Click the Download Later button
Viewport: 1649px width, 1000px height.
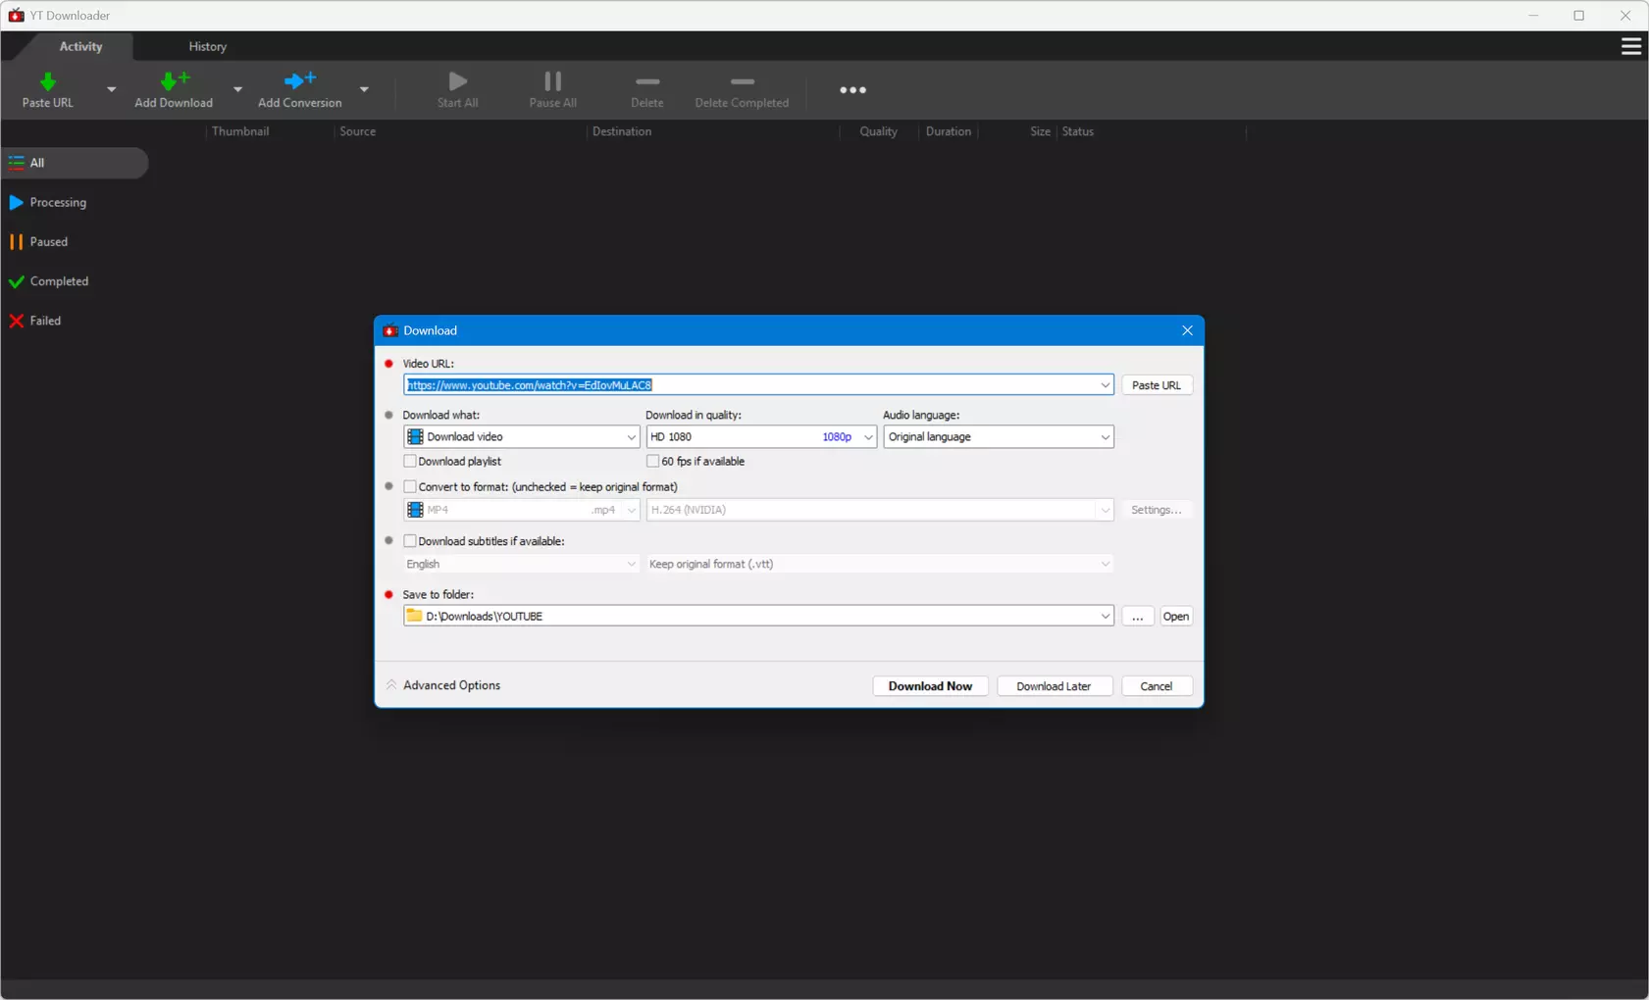pyautogui.click(x=1054, y=686)
